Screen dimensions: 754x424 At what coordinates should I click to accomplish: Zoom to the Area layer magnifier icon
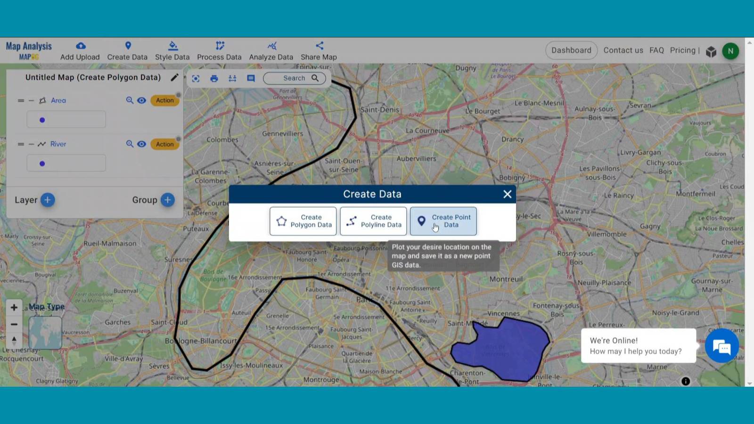[x=130, y=100]
